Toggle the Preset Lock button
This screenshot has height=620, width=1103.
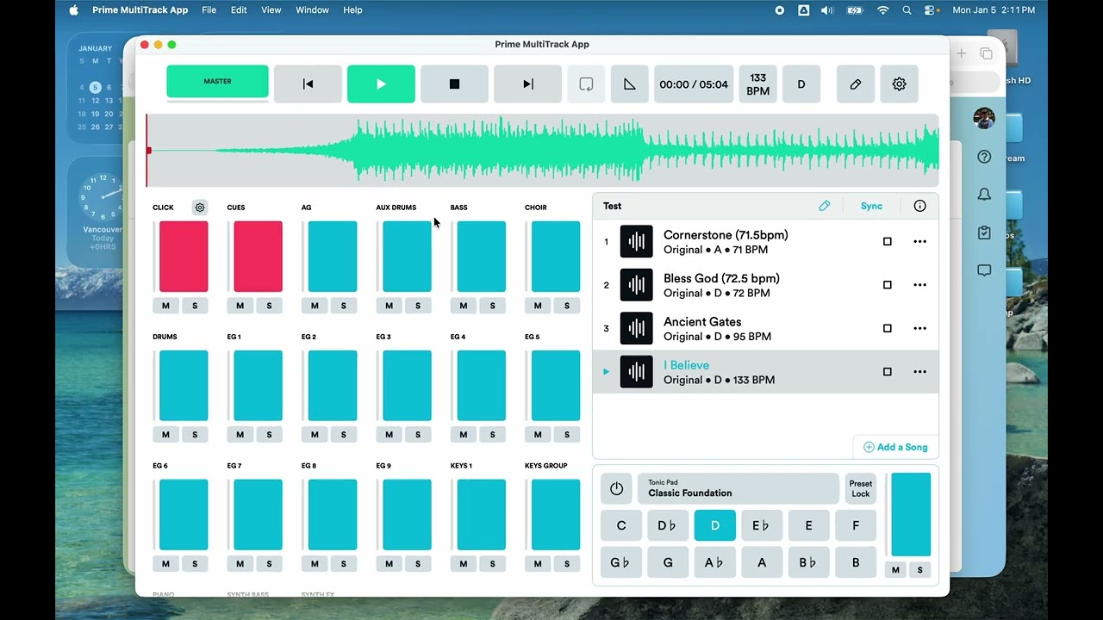tap(861, 488)
